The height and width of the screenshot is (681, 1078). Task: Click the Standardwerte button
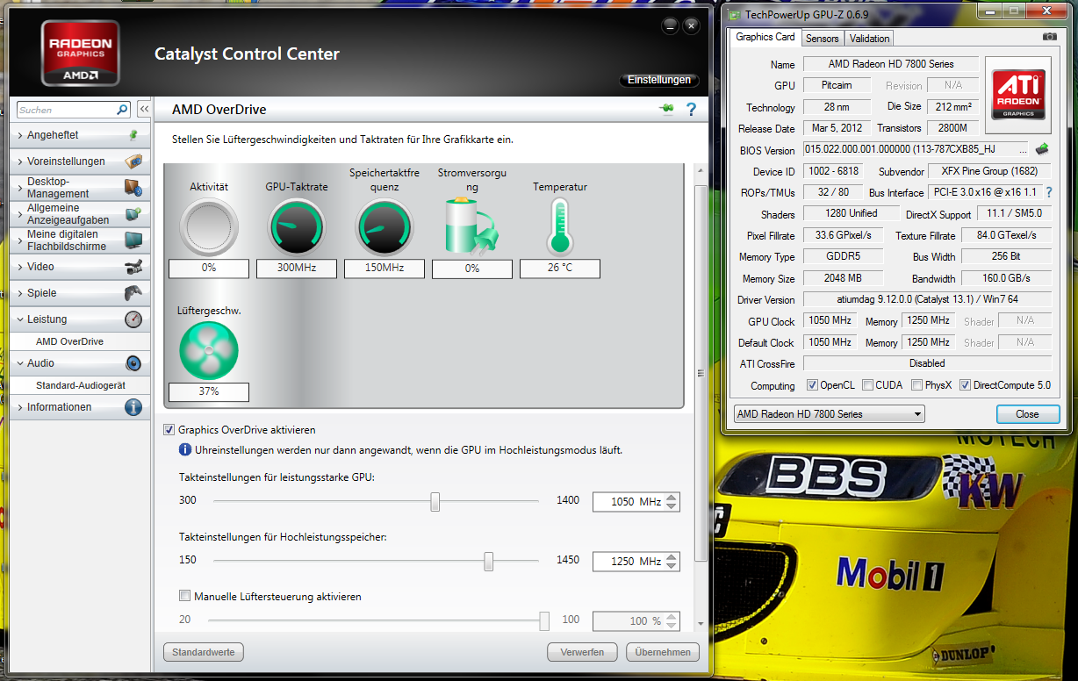coord(203,652)
